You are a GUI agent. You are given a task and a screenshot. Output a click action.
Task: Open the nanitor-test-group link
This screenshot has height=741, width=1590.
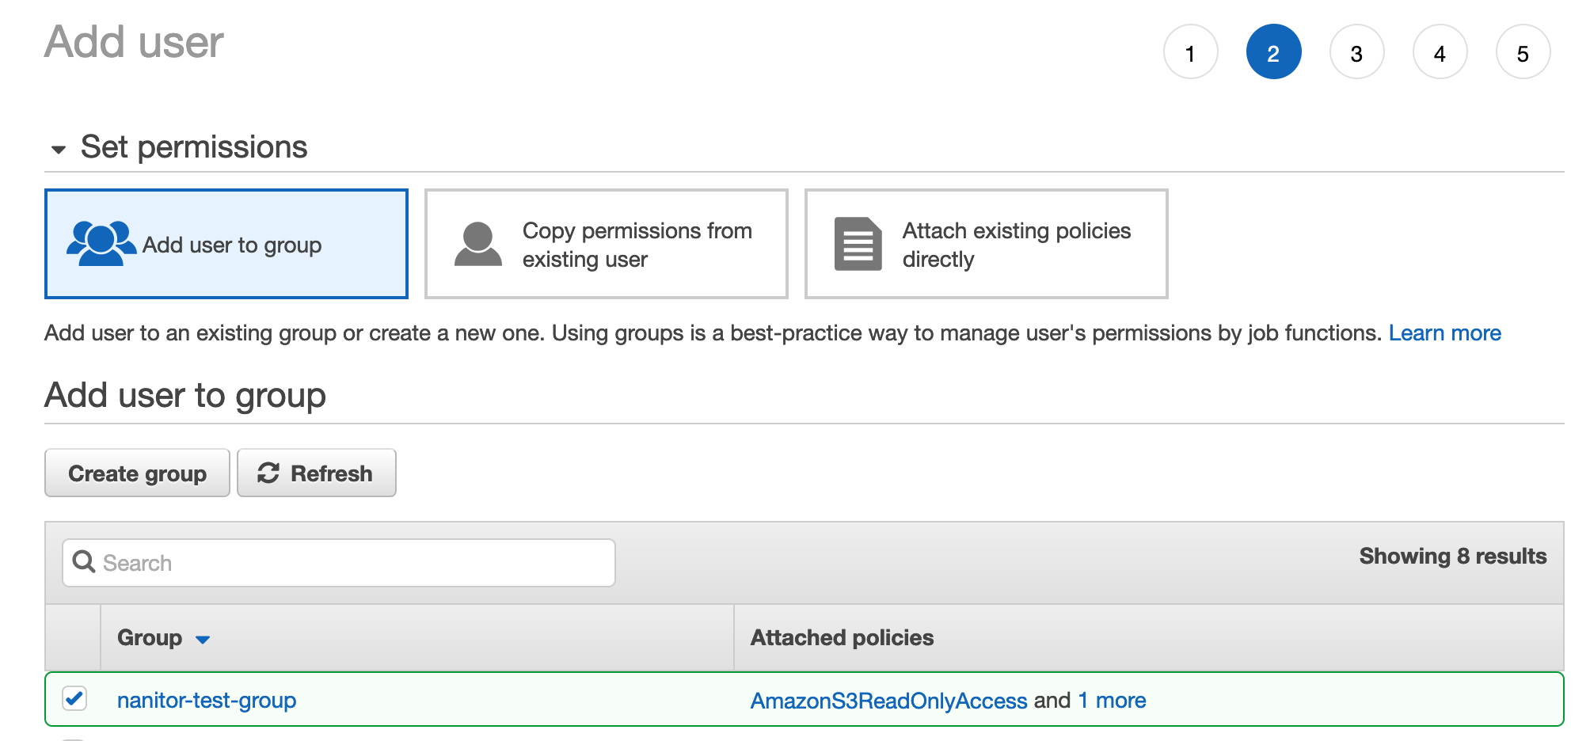(207, 701)
